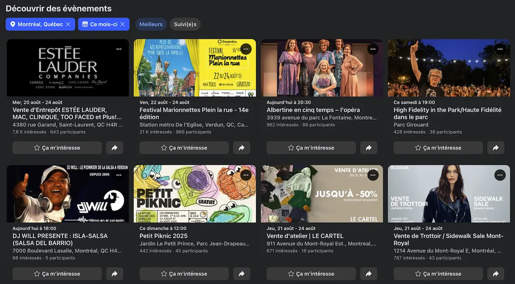Mark interest in Estée Lauder warehouse sale
515x284 pixels.
tap(57, 148)
